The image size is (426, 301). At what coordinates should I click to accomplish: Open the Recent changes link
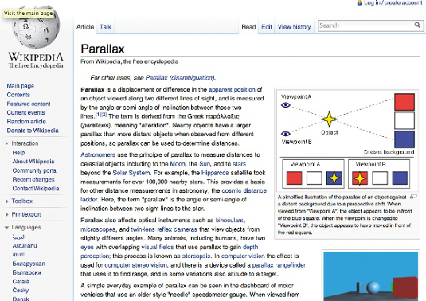33,180
